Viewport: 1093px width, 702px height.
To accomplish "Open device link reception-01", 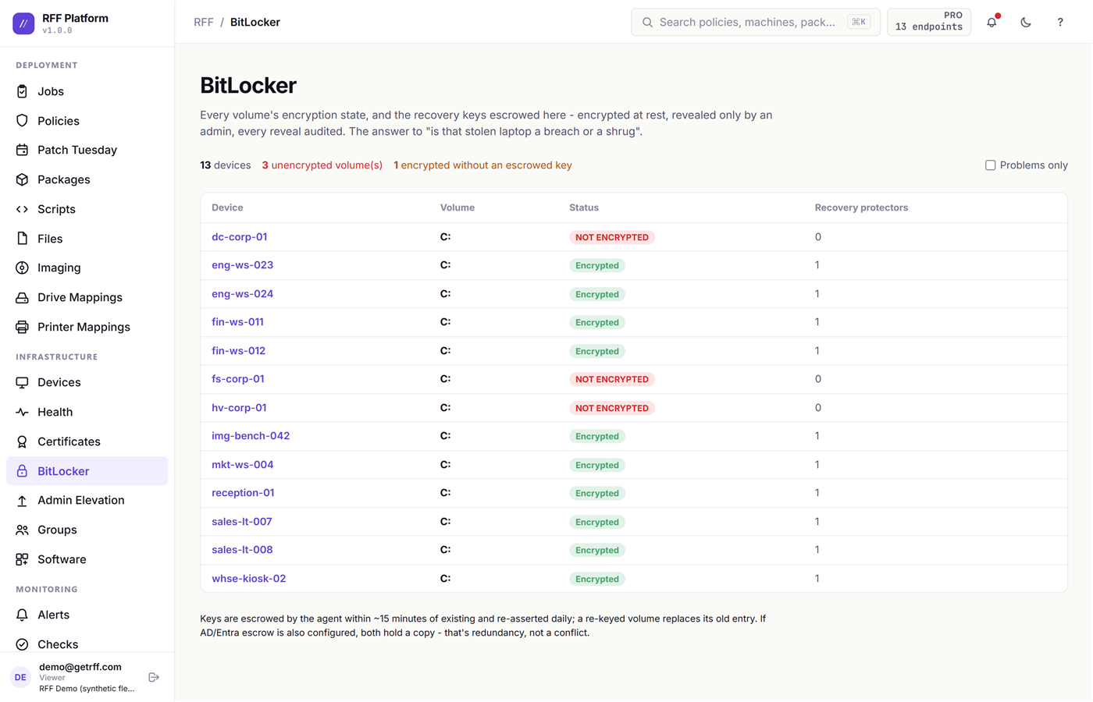I will point(243,493).
